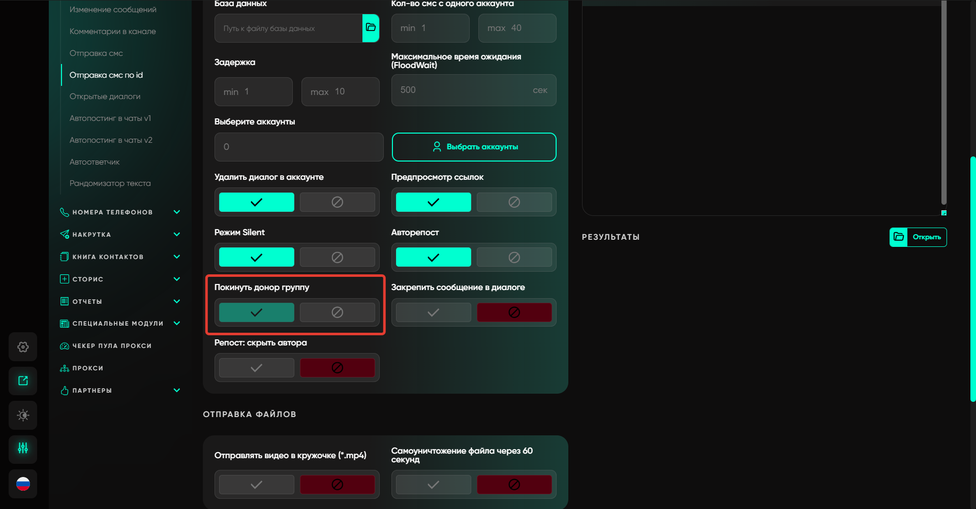Click the Russian flag language icon
Screen dimensions: 976x509
(x=23, y=484)
